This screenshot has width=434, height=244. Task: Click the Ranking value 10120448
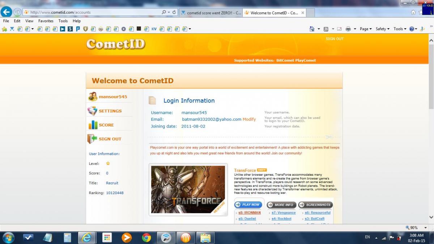click(115, 193)
